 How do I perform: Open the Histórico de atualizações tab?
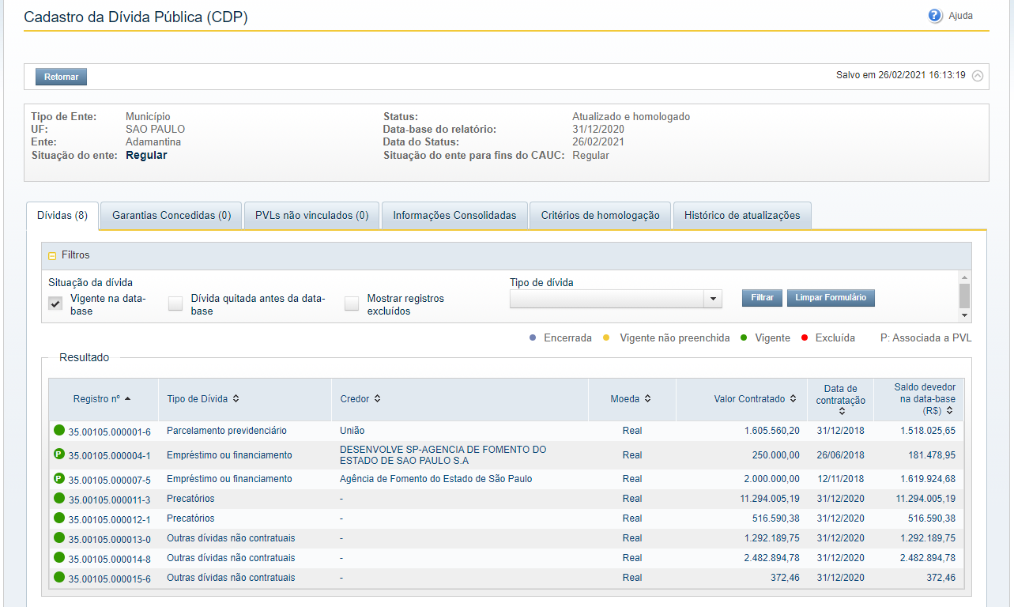(741, 216)
